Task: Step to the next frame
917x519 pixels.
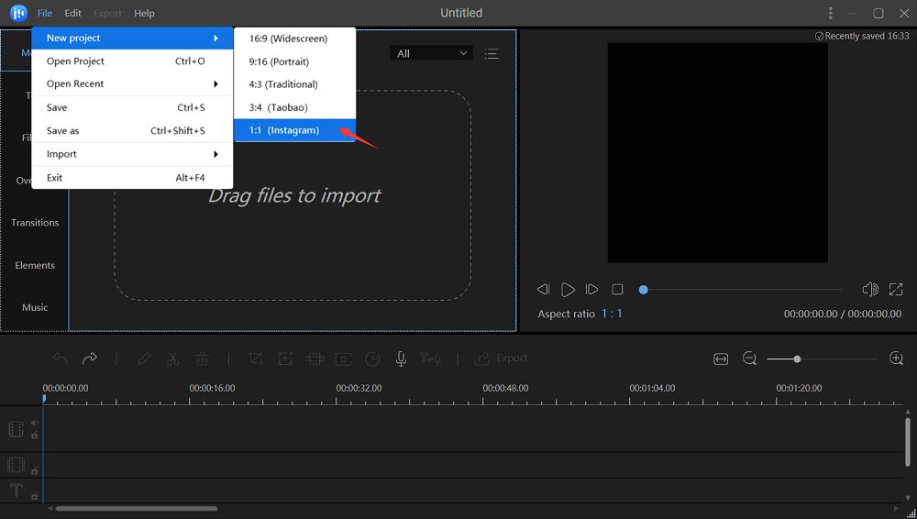Action: coord(591,289)
